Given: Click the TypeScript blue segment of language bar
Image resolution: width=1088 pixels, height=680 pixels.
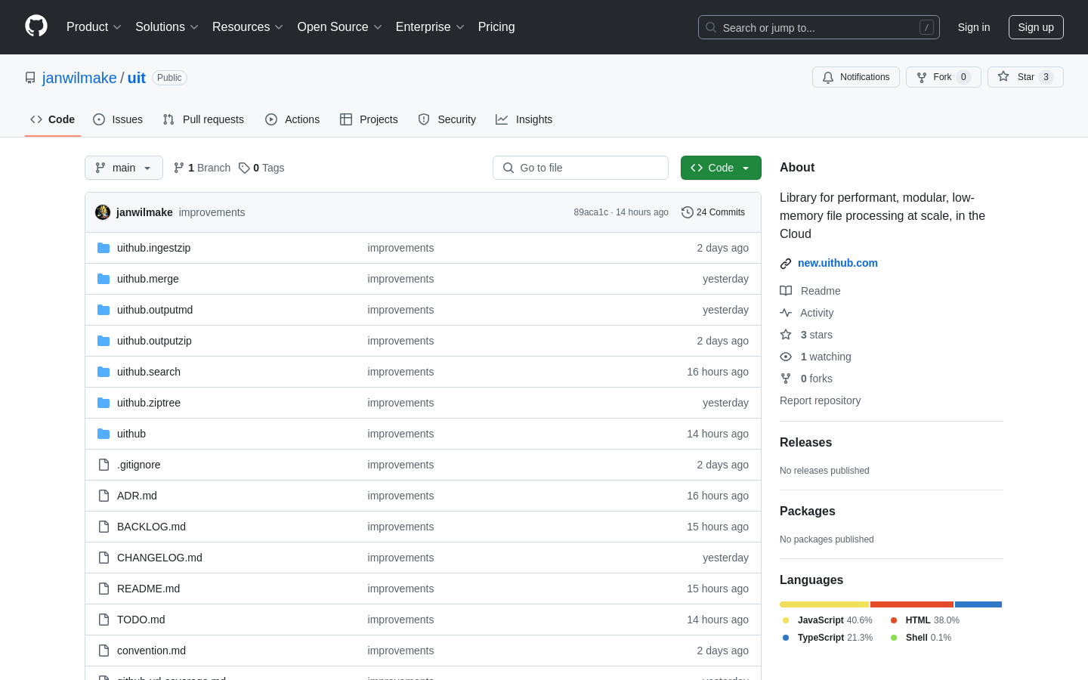Looking at the screenshot, I should [978, 604].
